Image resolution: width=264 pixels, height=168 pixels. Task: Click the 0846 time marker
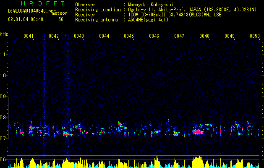point(154,36)
